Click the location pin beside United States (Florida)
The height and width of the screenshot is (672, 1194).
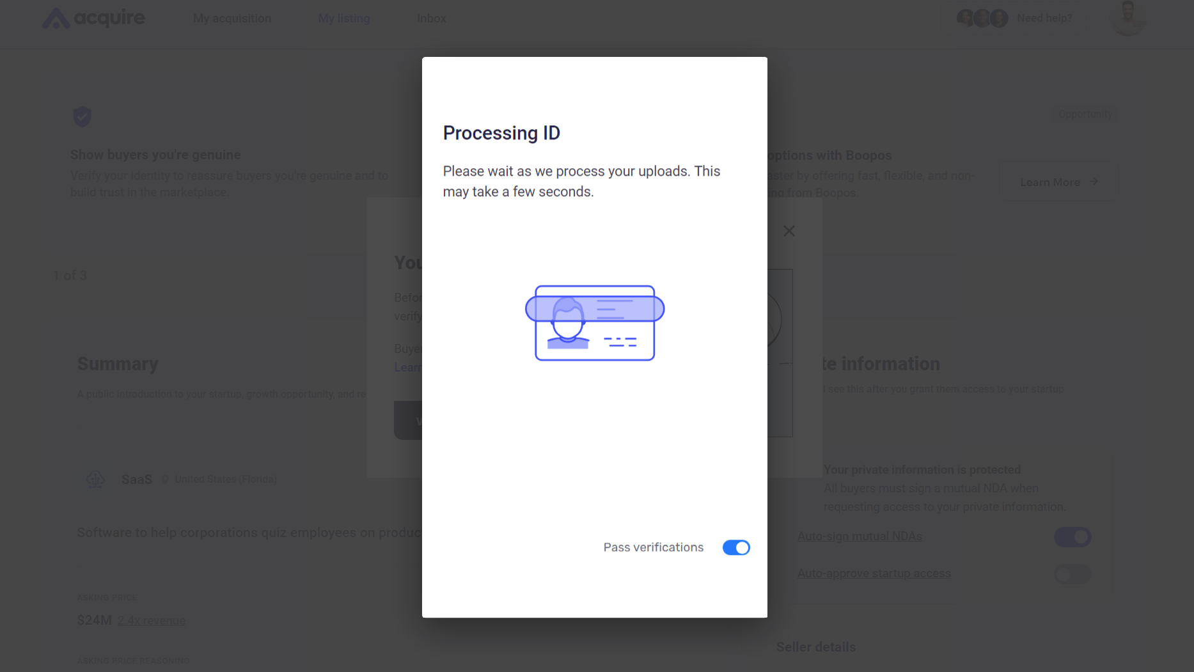point(165,479)
